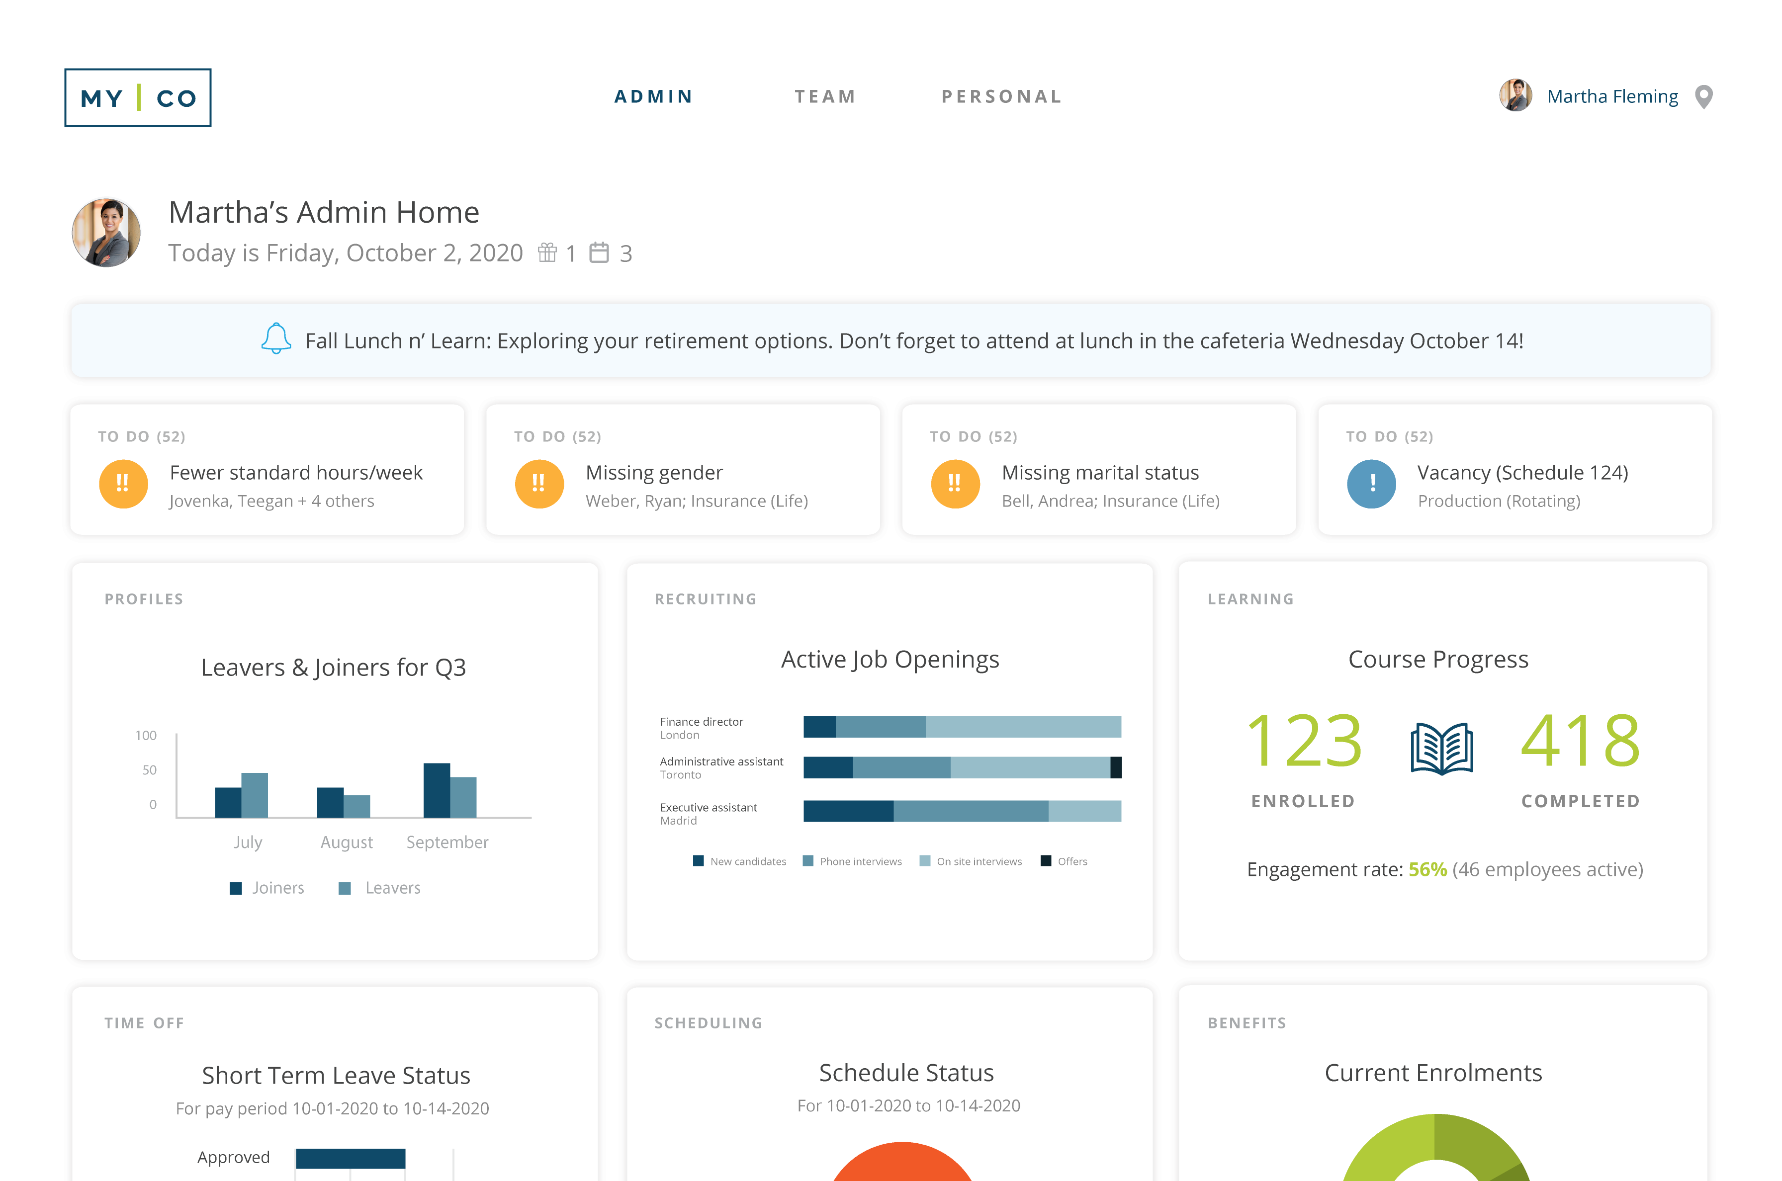
Task: Go to the Personal tab
Action: 1001,96
